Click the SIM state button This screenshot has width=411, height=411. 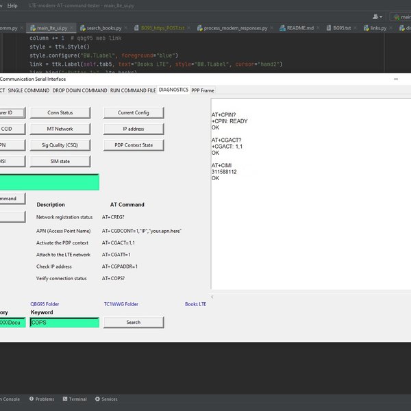click(60, 162)
